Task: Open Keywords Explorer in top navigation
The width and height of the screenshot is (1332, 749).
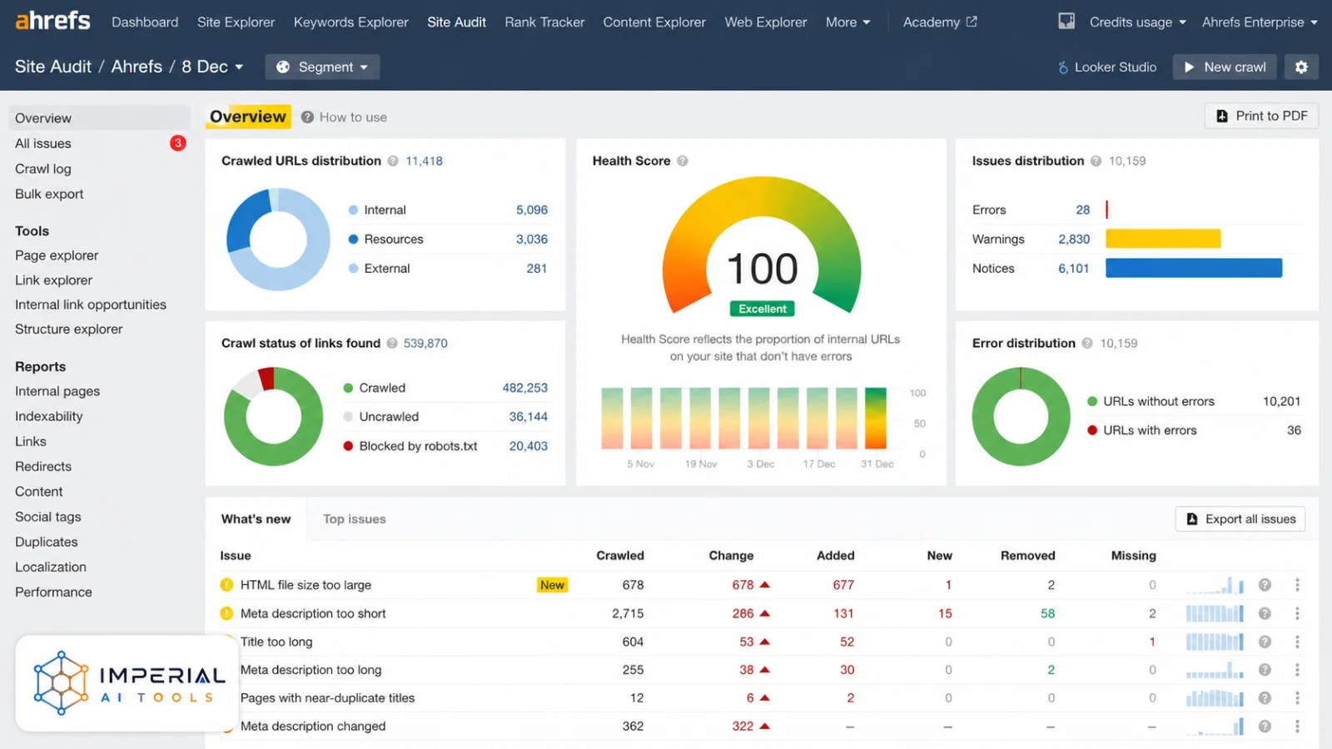Action: click(350, 22)
